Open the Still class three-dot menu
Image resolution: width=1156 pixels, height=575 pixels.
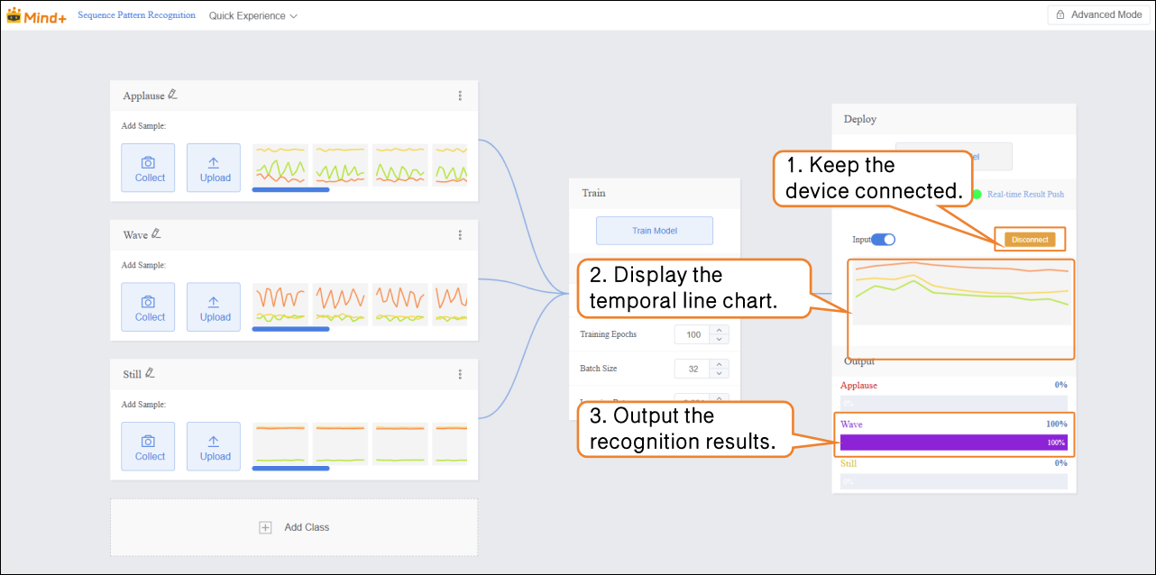point(460,374)
